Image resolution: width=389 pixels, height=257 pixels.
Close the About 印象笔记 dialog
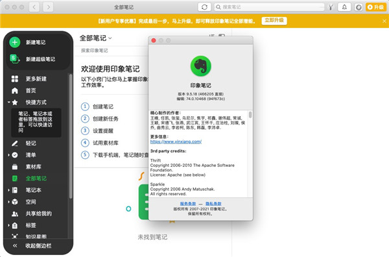point(154,40)
